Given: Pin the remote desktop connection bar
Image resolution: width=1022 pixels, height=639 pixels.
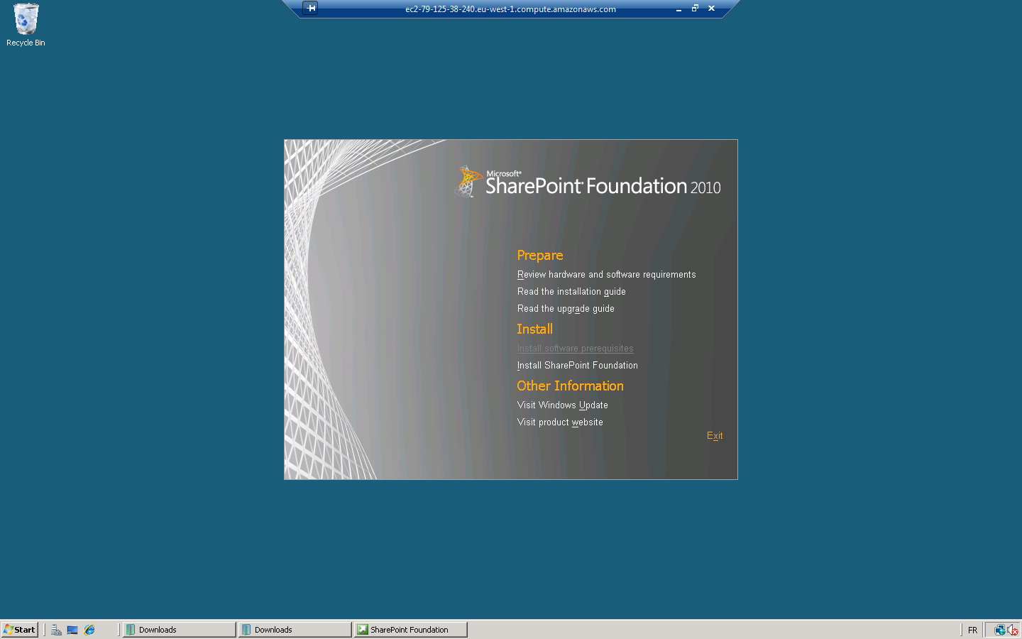Looking at the screenshot, I should pos(311,9).
